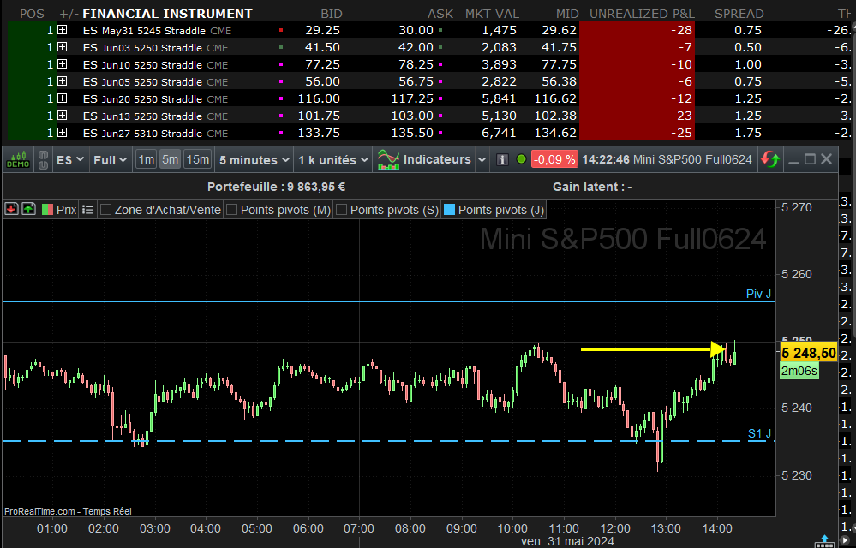Open the list icon next to Prix

click(x=87, y=209)
